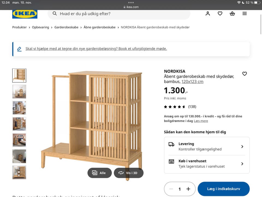
Task: Add NORDKISA to favorites with heart
Action: (245, 74)
